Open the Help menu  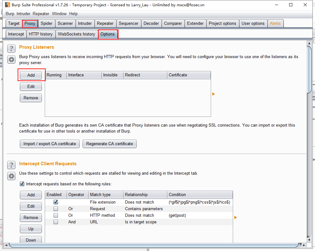pos(73,14)
